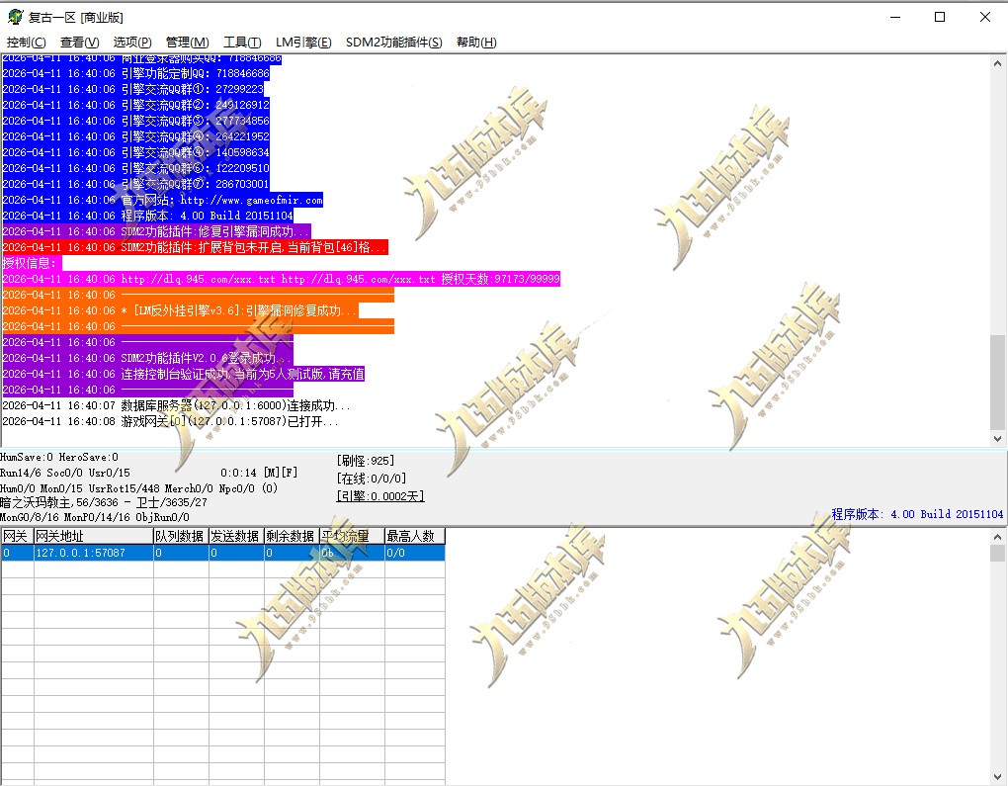Open the 帮助(H) menu
Screen dimensions: 1008x786
[476, 43]
